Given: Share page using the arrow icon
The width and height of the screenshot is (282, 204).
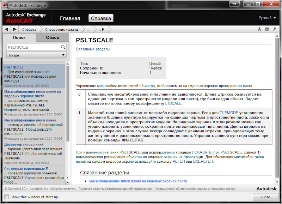Looking at the screenshot, I should pyautogui.click(x=275, y=29).
